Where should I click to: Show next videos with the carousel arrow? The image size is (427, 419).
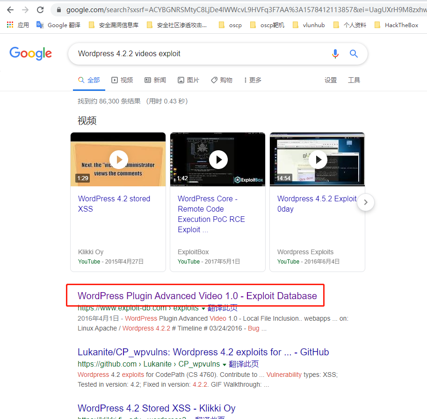tap(366, 202)
